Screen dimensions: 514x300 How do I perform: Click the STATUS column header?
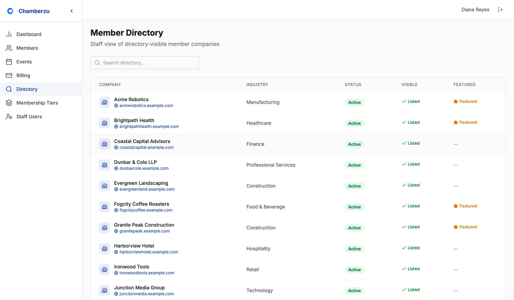(353, 85)
